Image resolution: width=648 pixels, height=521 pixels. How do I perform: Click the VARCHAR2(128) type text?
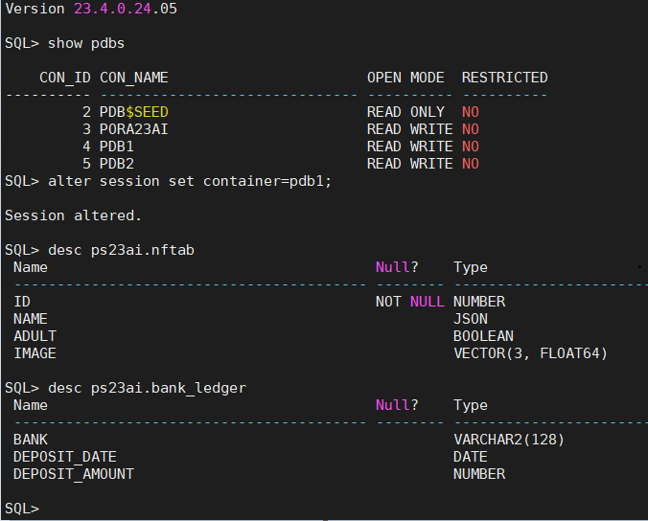point(509,440)
